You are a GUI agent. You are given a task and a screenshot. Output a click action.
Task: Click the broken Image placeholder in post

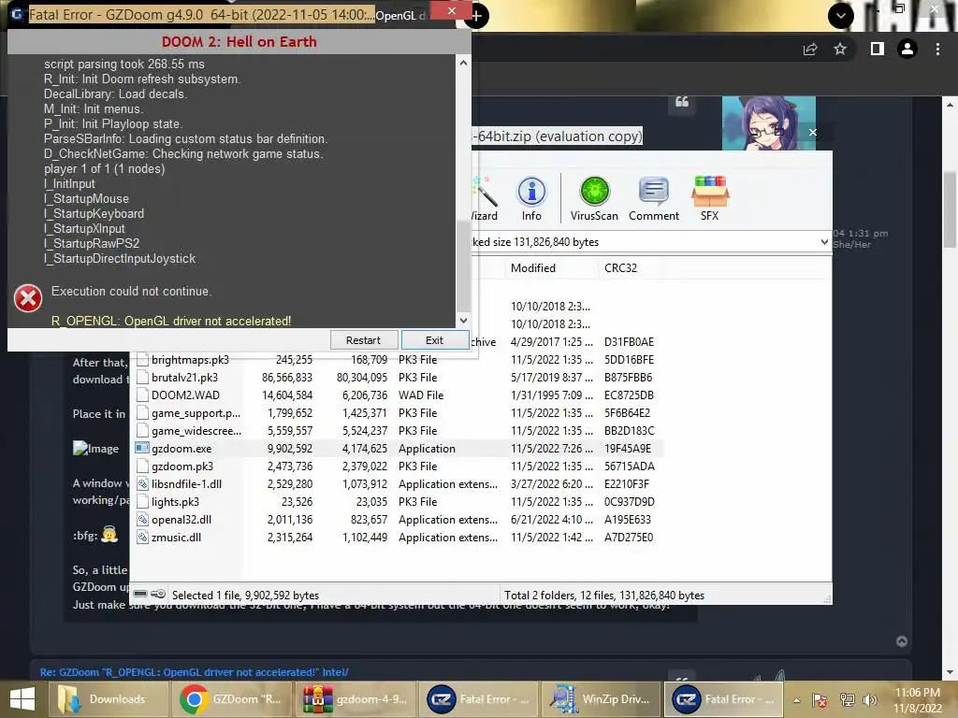click(x=96, y=448)
